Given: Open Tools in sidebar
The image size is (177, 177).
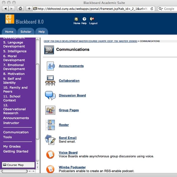Looking at the screenshot, I should [x=7, y=137].
